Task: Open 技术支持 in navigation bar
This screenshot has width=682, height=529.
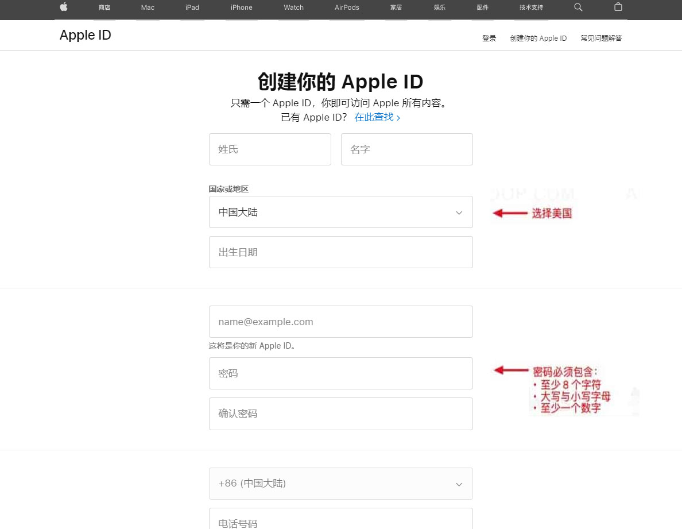Action: tap(531, 7)
